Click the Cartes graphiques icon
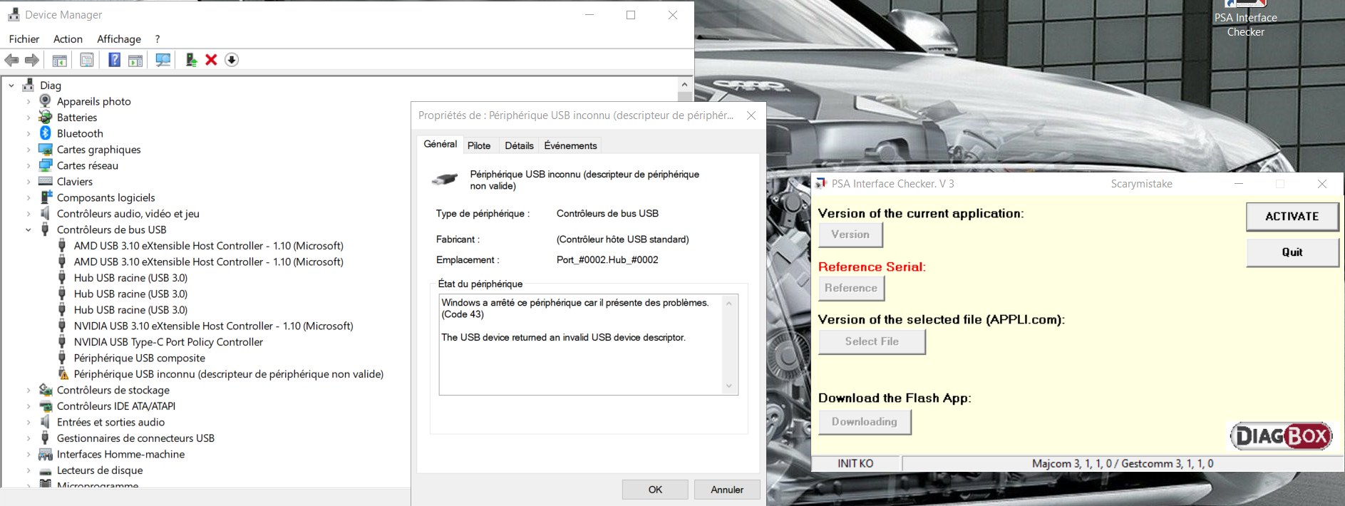 pyautogui.click(x=46, y=149)
